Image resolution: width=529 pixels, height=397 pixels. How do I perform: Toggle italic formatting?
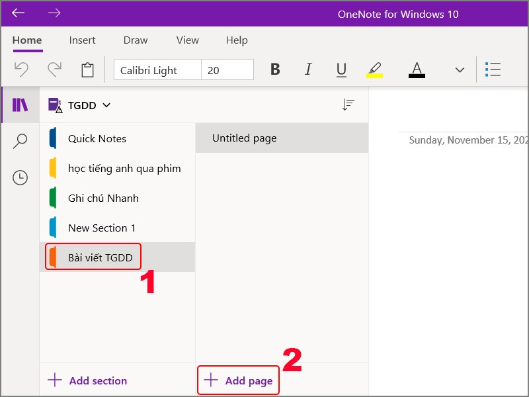click(308, 69)
